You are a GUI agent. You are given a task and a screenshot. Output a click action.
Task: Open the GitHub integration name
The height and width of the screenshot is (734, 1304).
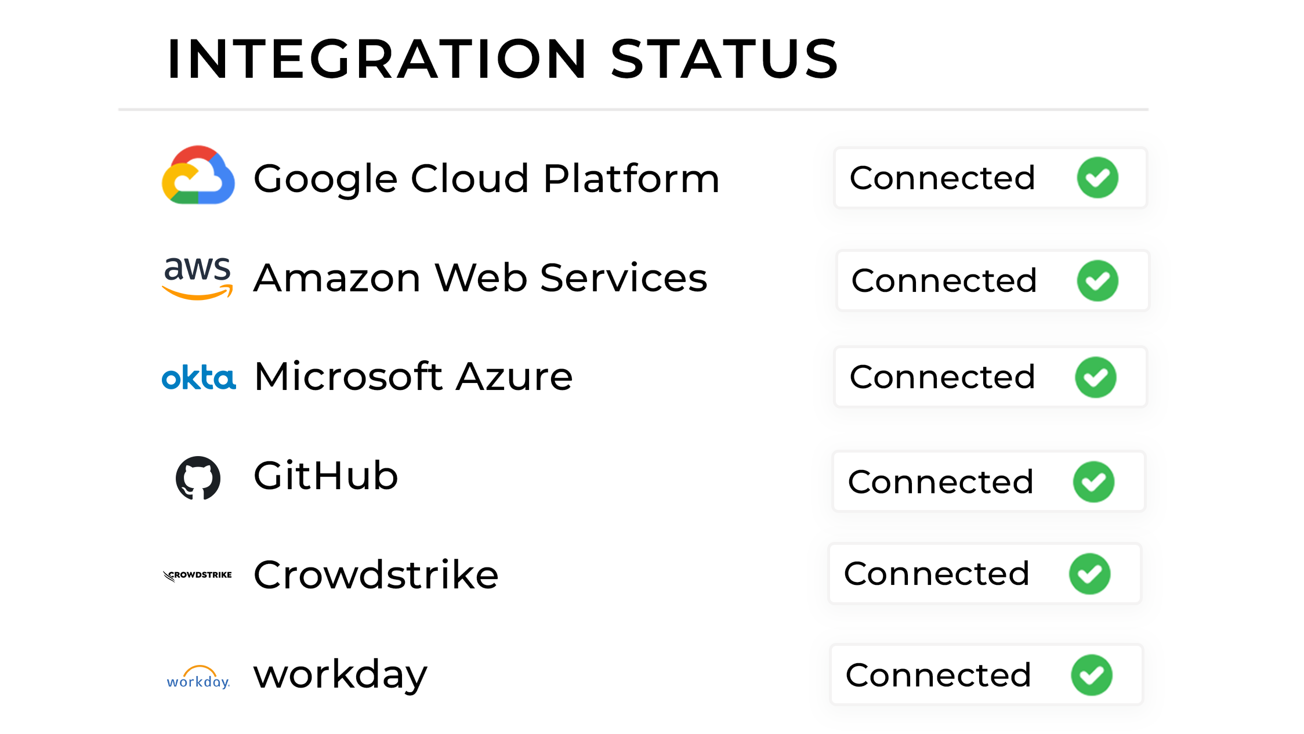pos(326,475)
